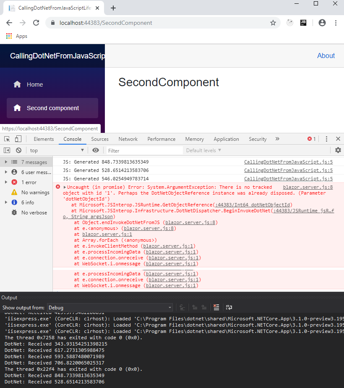Screen dimensions: 344x388
Task: Open Show output from Debug dropdown
Action: coord(110,308)
